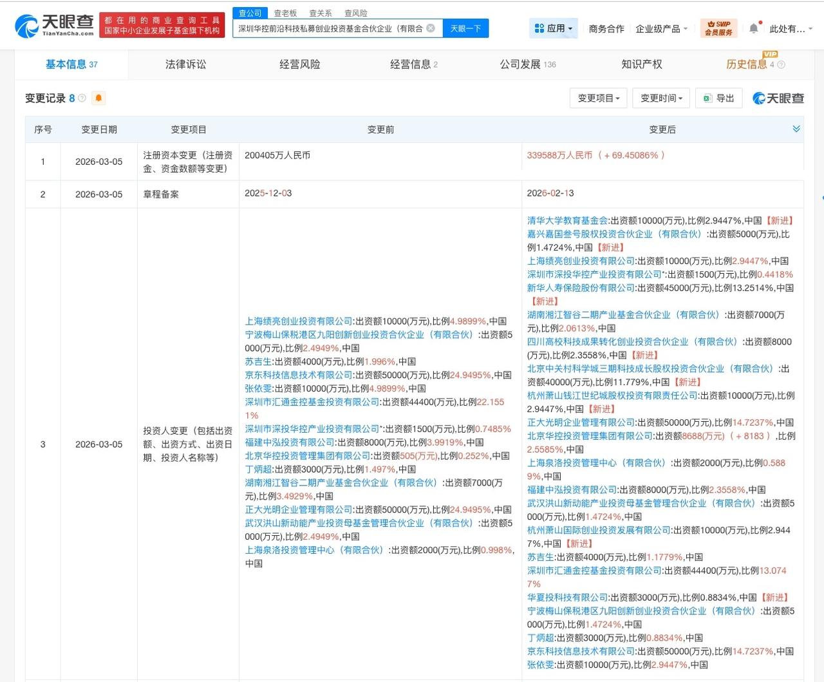Image resolution: width=824 pixels, height=682 pixels.
Task: Select the 知识产权 tab
Action: point(642,64)
